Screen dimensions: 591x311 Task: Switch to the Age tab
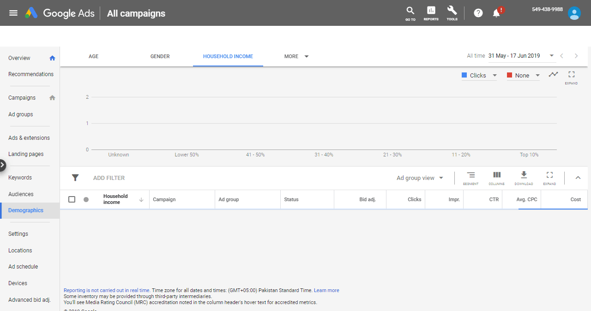[x=93, y=56]
